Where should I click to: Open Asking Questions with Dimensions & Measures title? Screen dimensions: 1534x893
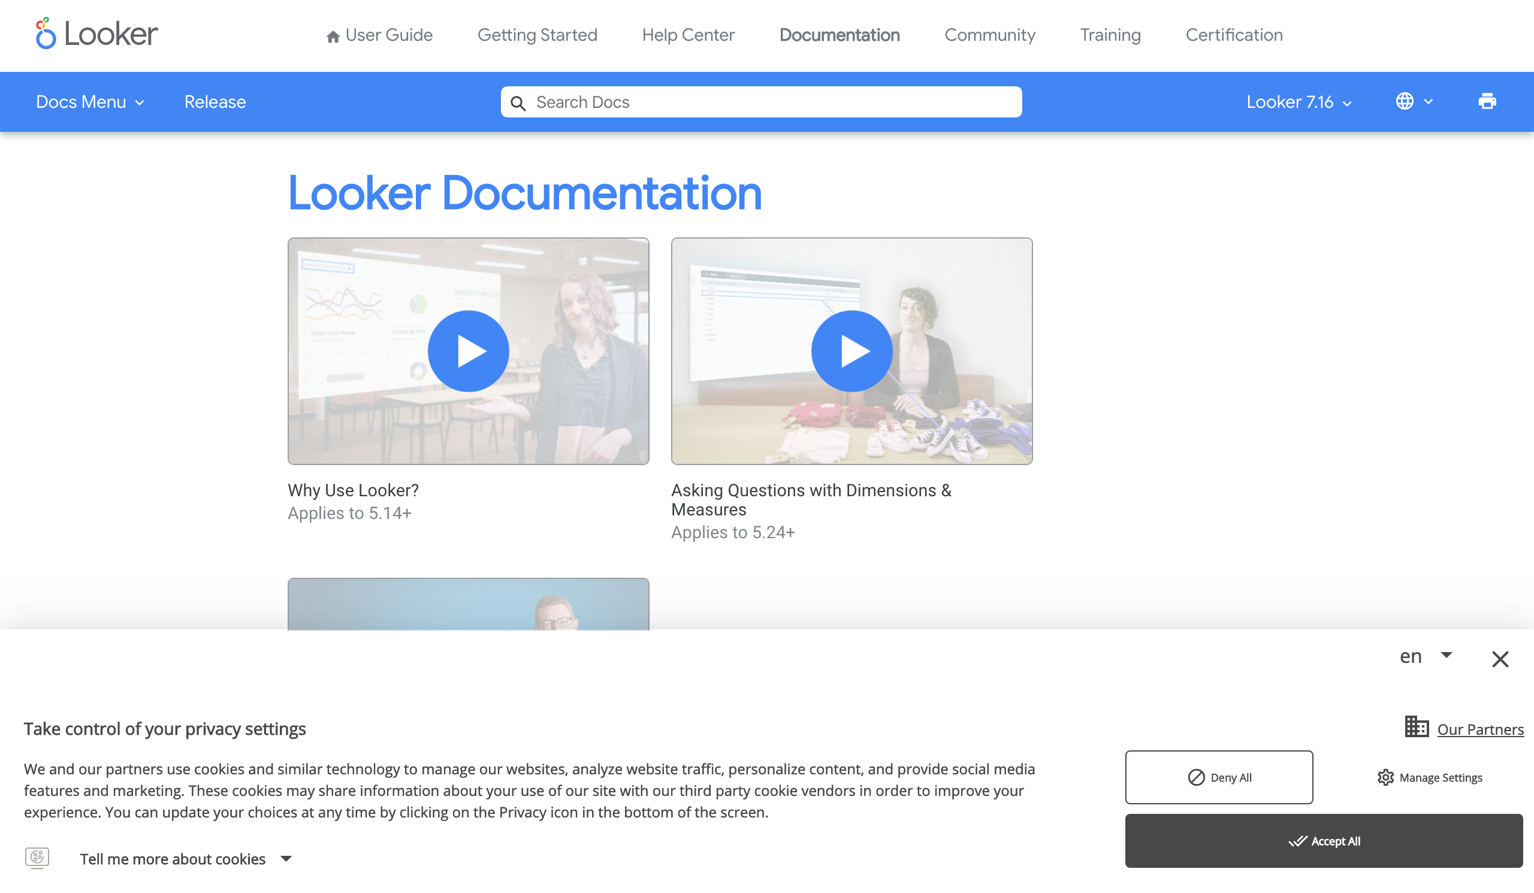point(811,500)
